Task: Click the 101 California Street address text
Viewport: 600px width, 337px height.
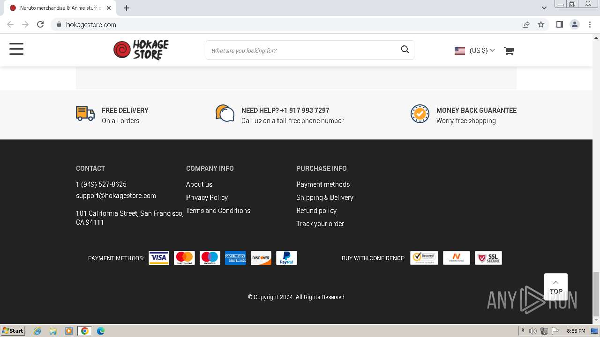Action: coord(130,218)
